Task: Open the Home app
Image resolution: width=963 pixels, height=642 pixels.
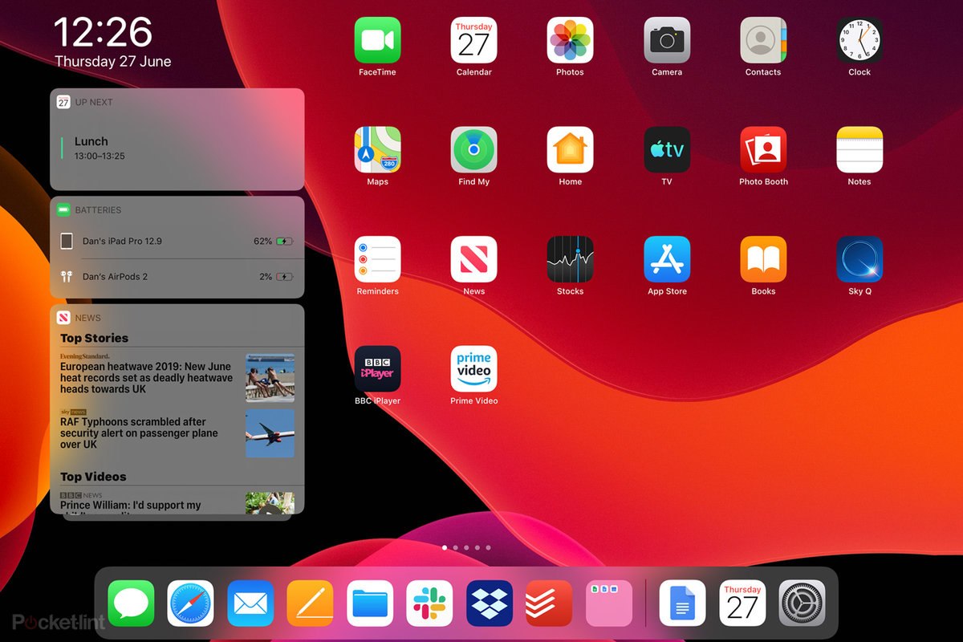Action: 570,149
